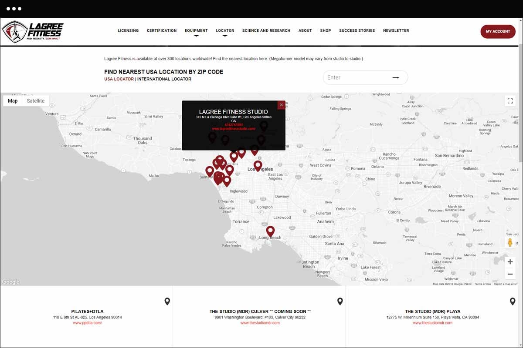Zoom out on the map
523x348 pixels.
pyautogui.click(x=510, y=274)
